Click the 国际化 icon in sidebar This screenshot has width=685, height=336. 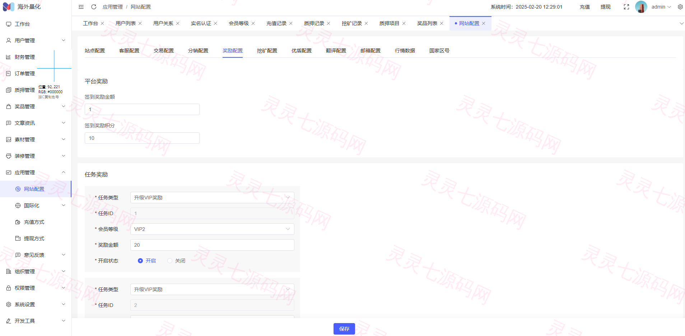18,205
